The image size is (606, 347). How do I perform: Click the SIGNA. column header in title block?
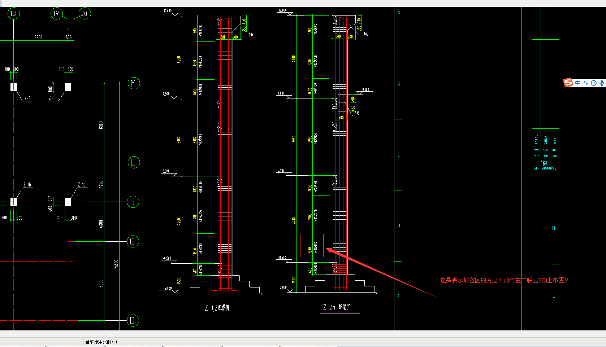546,140
